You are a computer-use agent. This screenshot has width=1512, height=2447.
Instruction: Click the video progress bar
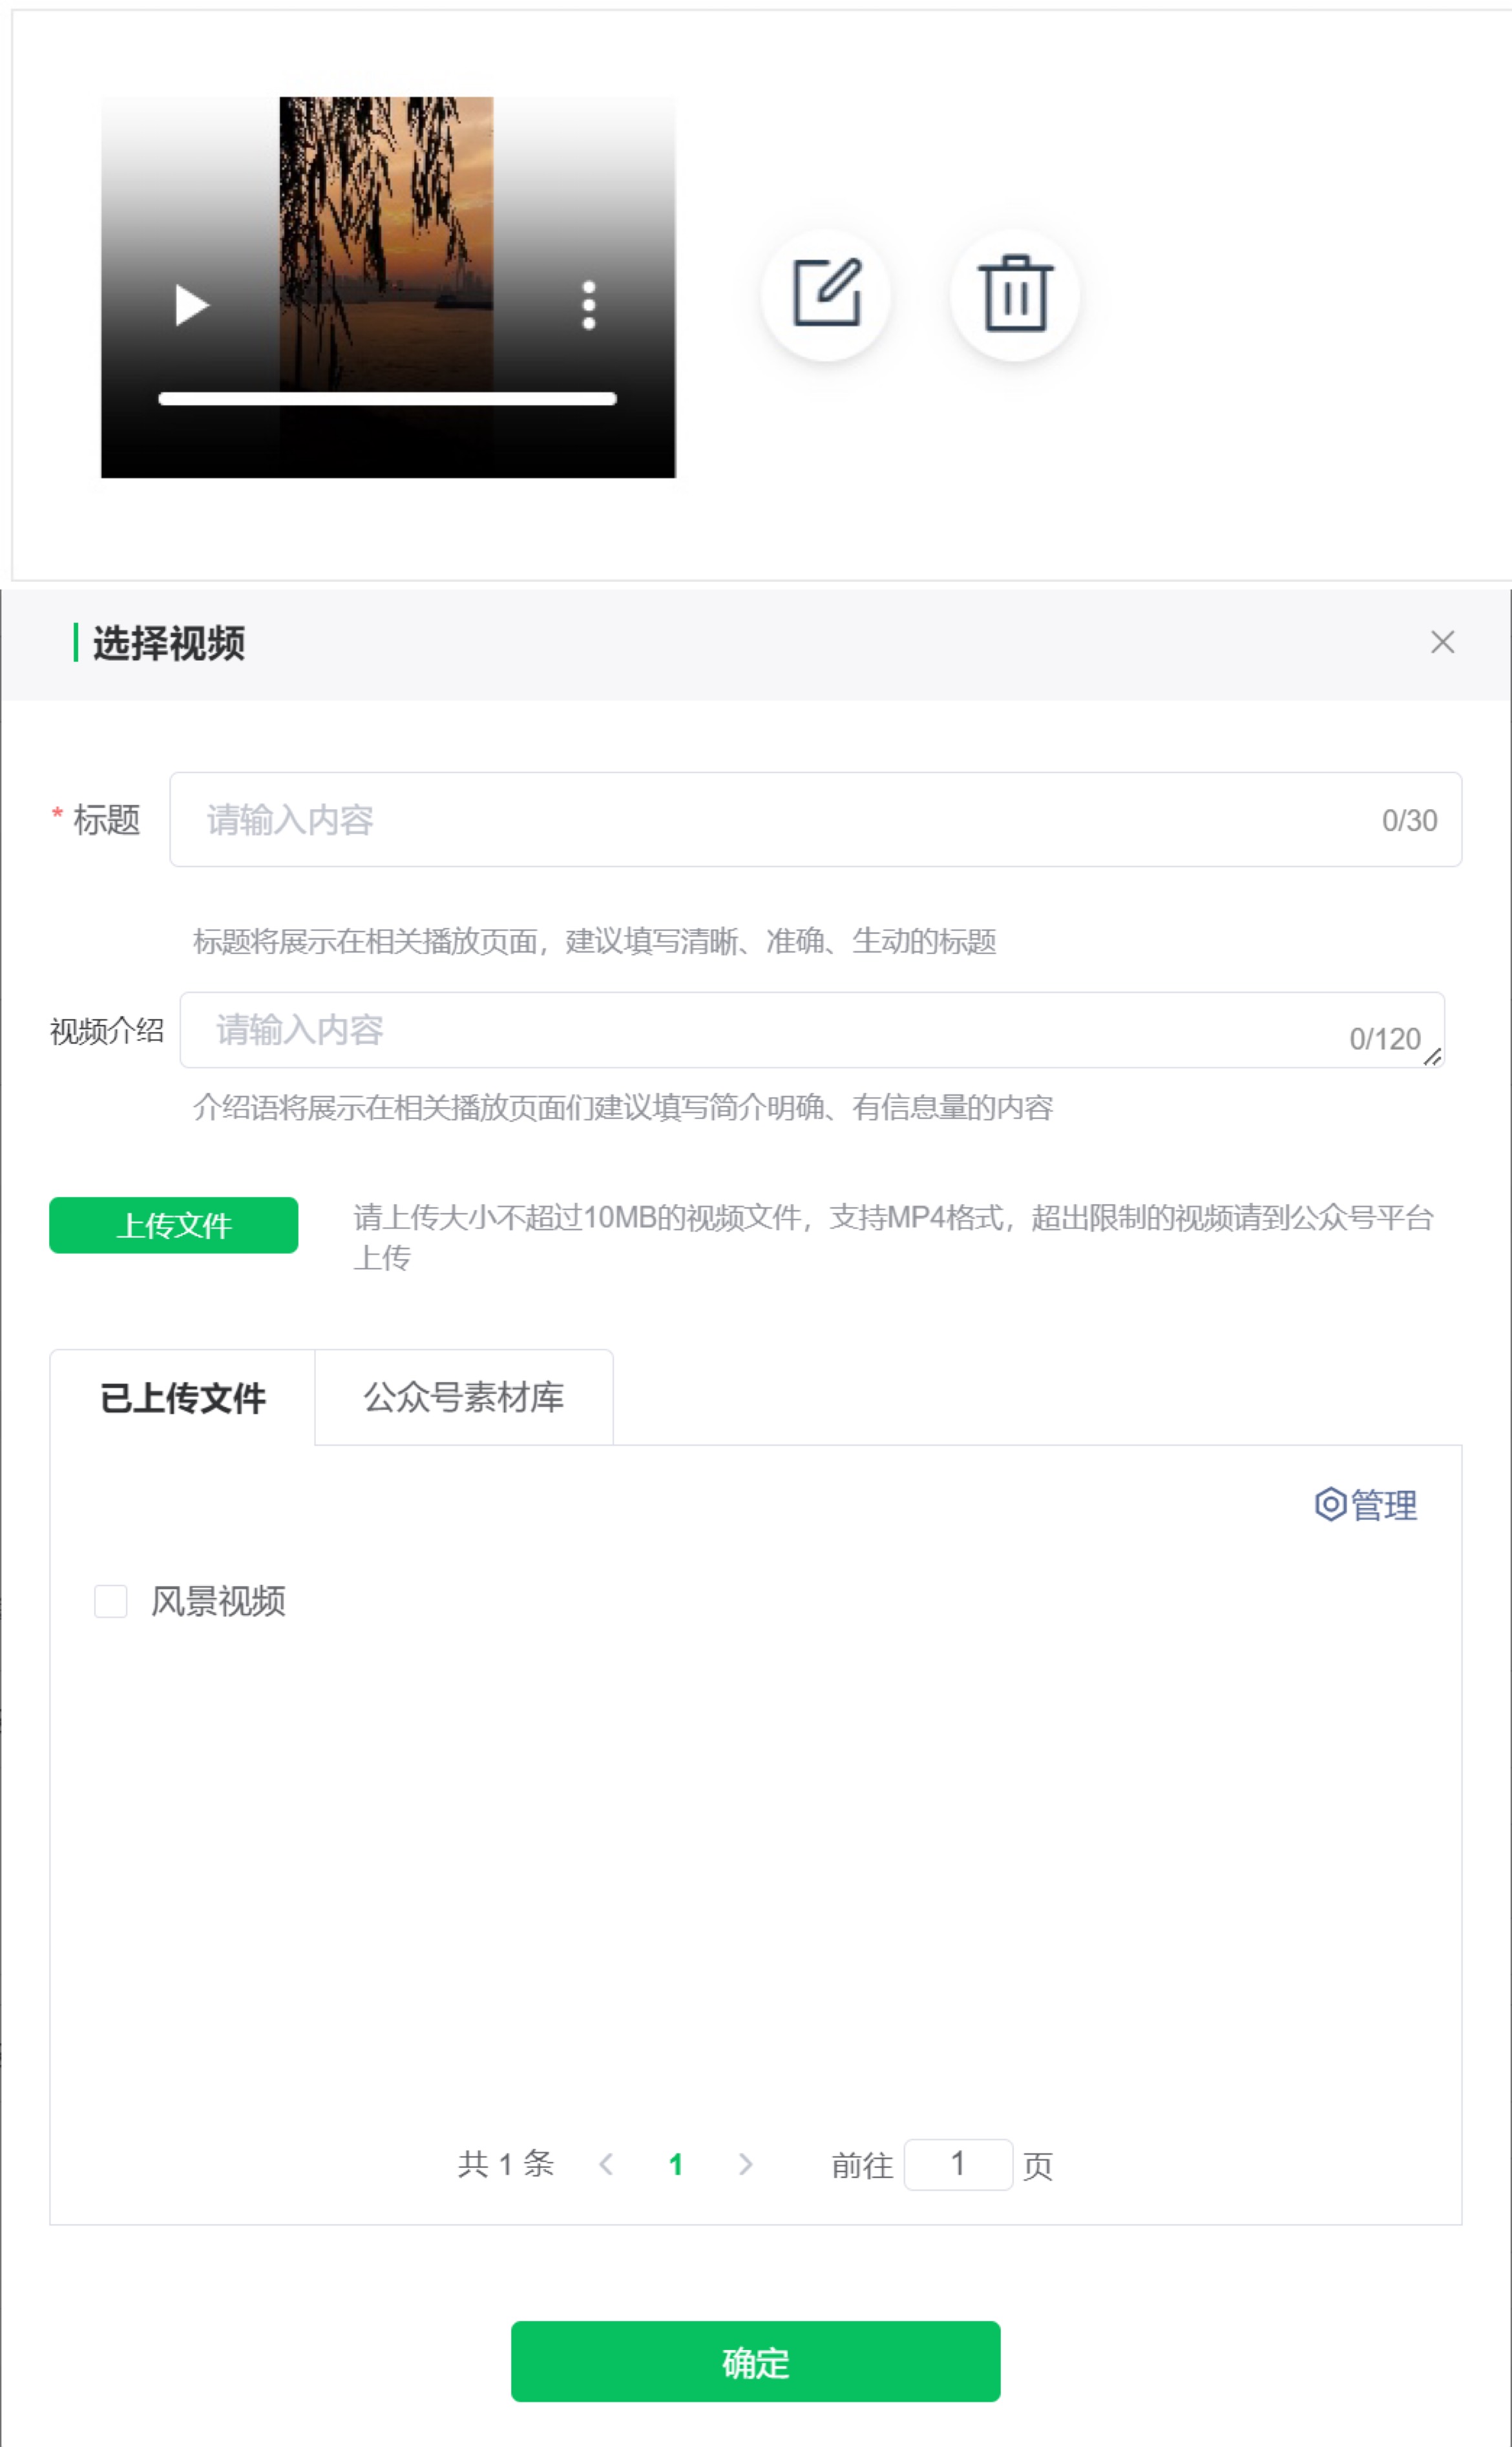tap(387, 399)
